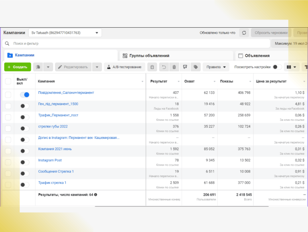Turn on Допис в Instagram campaign toggle
Image resolution: width=308 pixels, height=232 pixels.
click(25, 140)
